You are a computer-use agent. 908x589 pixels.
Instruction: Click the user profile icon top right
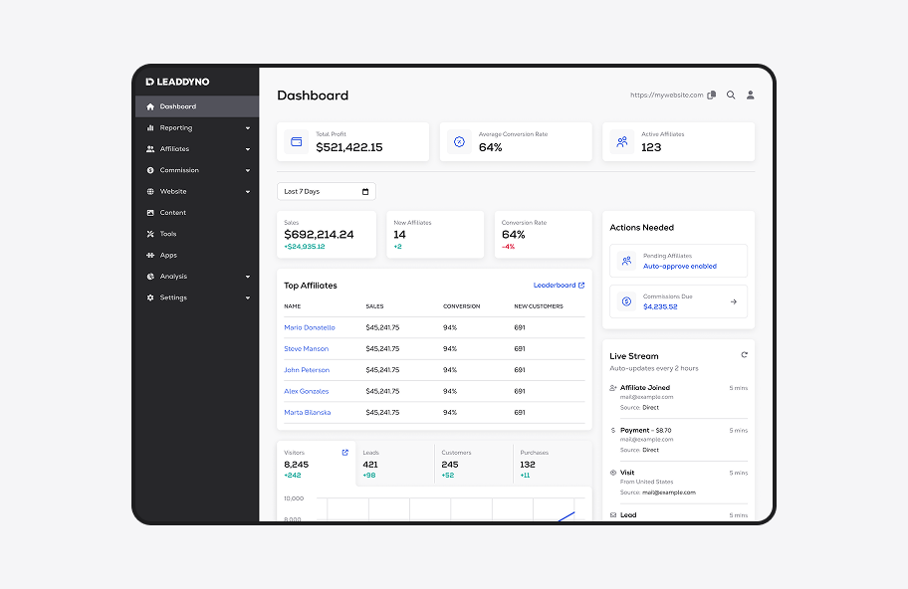tap(751, 95)
